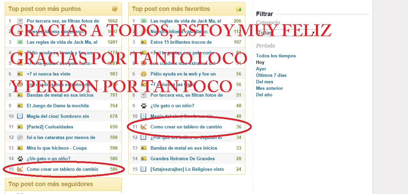This screenshot has height=194, width=408.
Task: Filter posts by 'Del año'
Action: [x=264, y=95]
